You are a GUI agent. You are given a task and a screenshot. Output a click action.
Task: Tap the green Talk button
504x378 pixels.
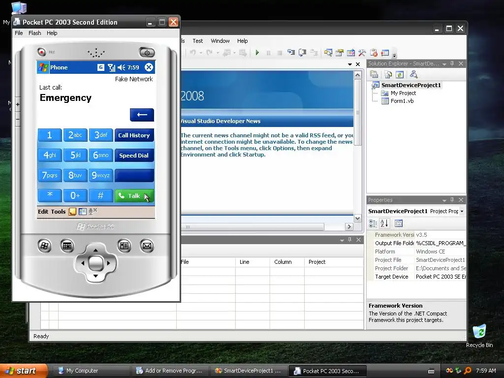click(x=134, y=196)
